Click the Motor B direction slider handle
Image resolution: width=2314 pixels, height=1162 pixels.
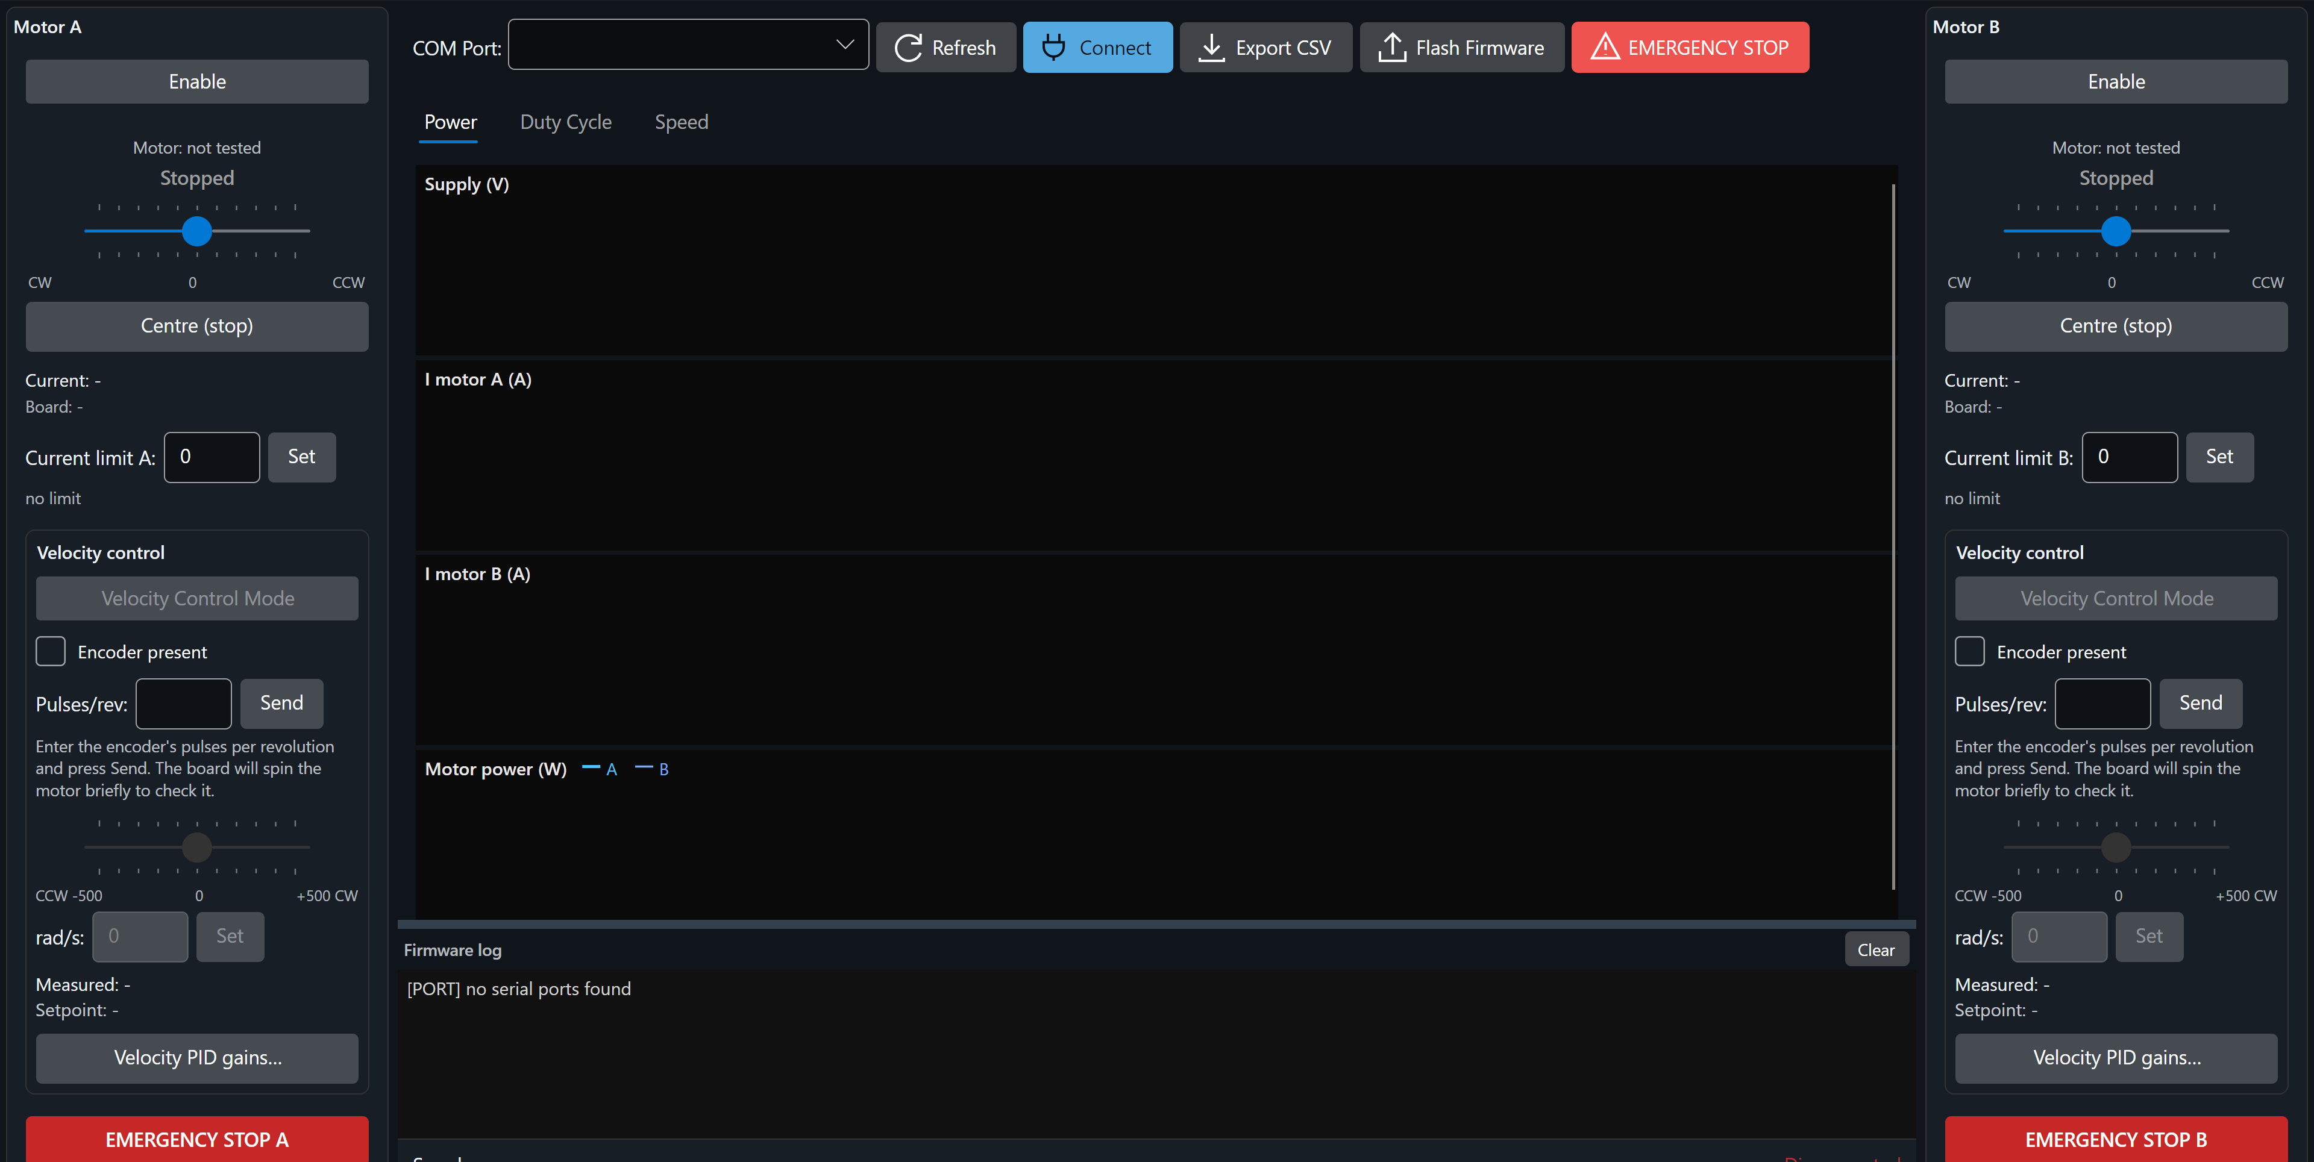click(x=2116, y=232)
